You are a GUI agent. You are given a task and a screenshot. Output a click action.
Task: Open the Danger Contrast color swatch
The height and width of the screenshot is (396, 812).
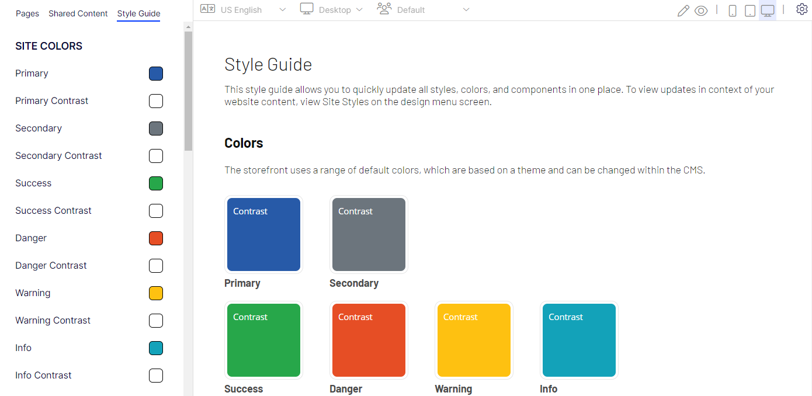pos(156,266)
